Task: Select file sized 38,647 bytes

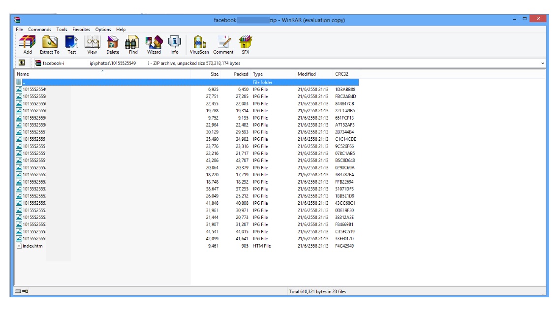Action: (x=187, y=189)
